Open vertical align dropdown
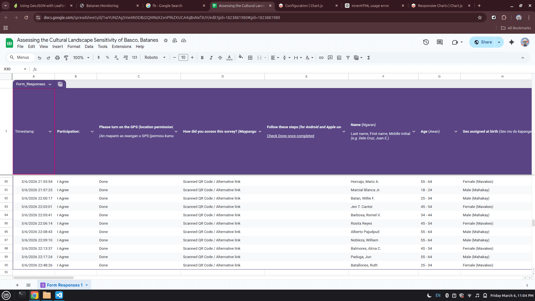The image size is (535, 301). tap(286, 58)
